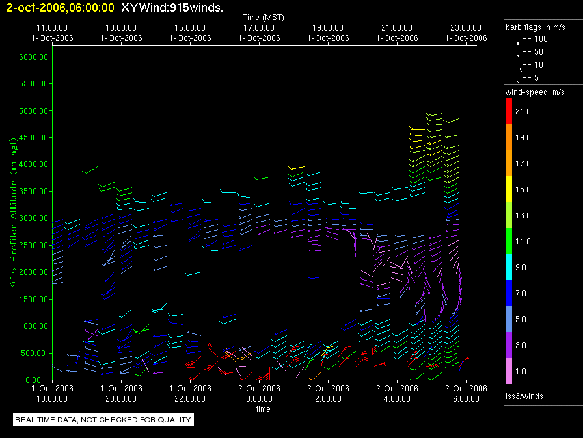The image size is (583, 438).
Task: Click the yellow 15.0 color bar segment
Action: tap(509, 189)
